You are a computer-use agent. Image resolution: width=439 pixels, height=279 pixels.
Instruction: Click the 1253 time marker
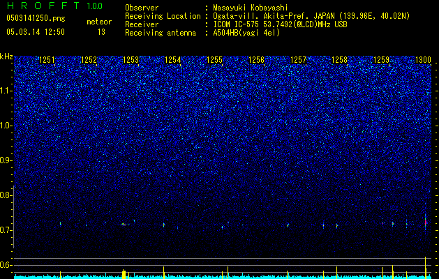coord(131,60)
